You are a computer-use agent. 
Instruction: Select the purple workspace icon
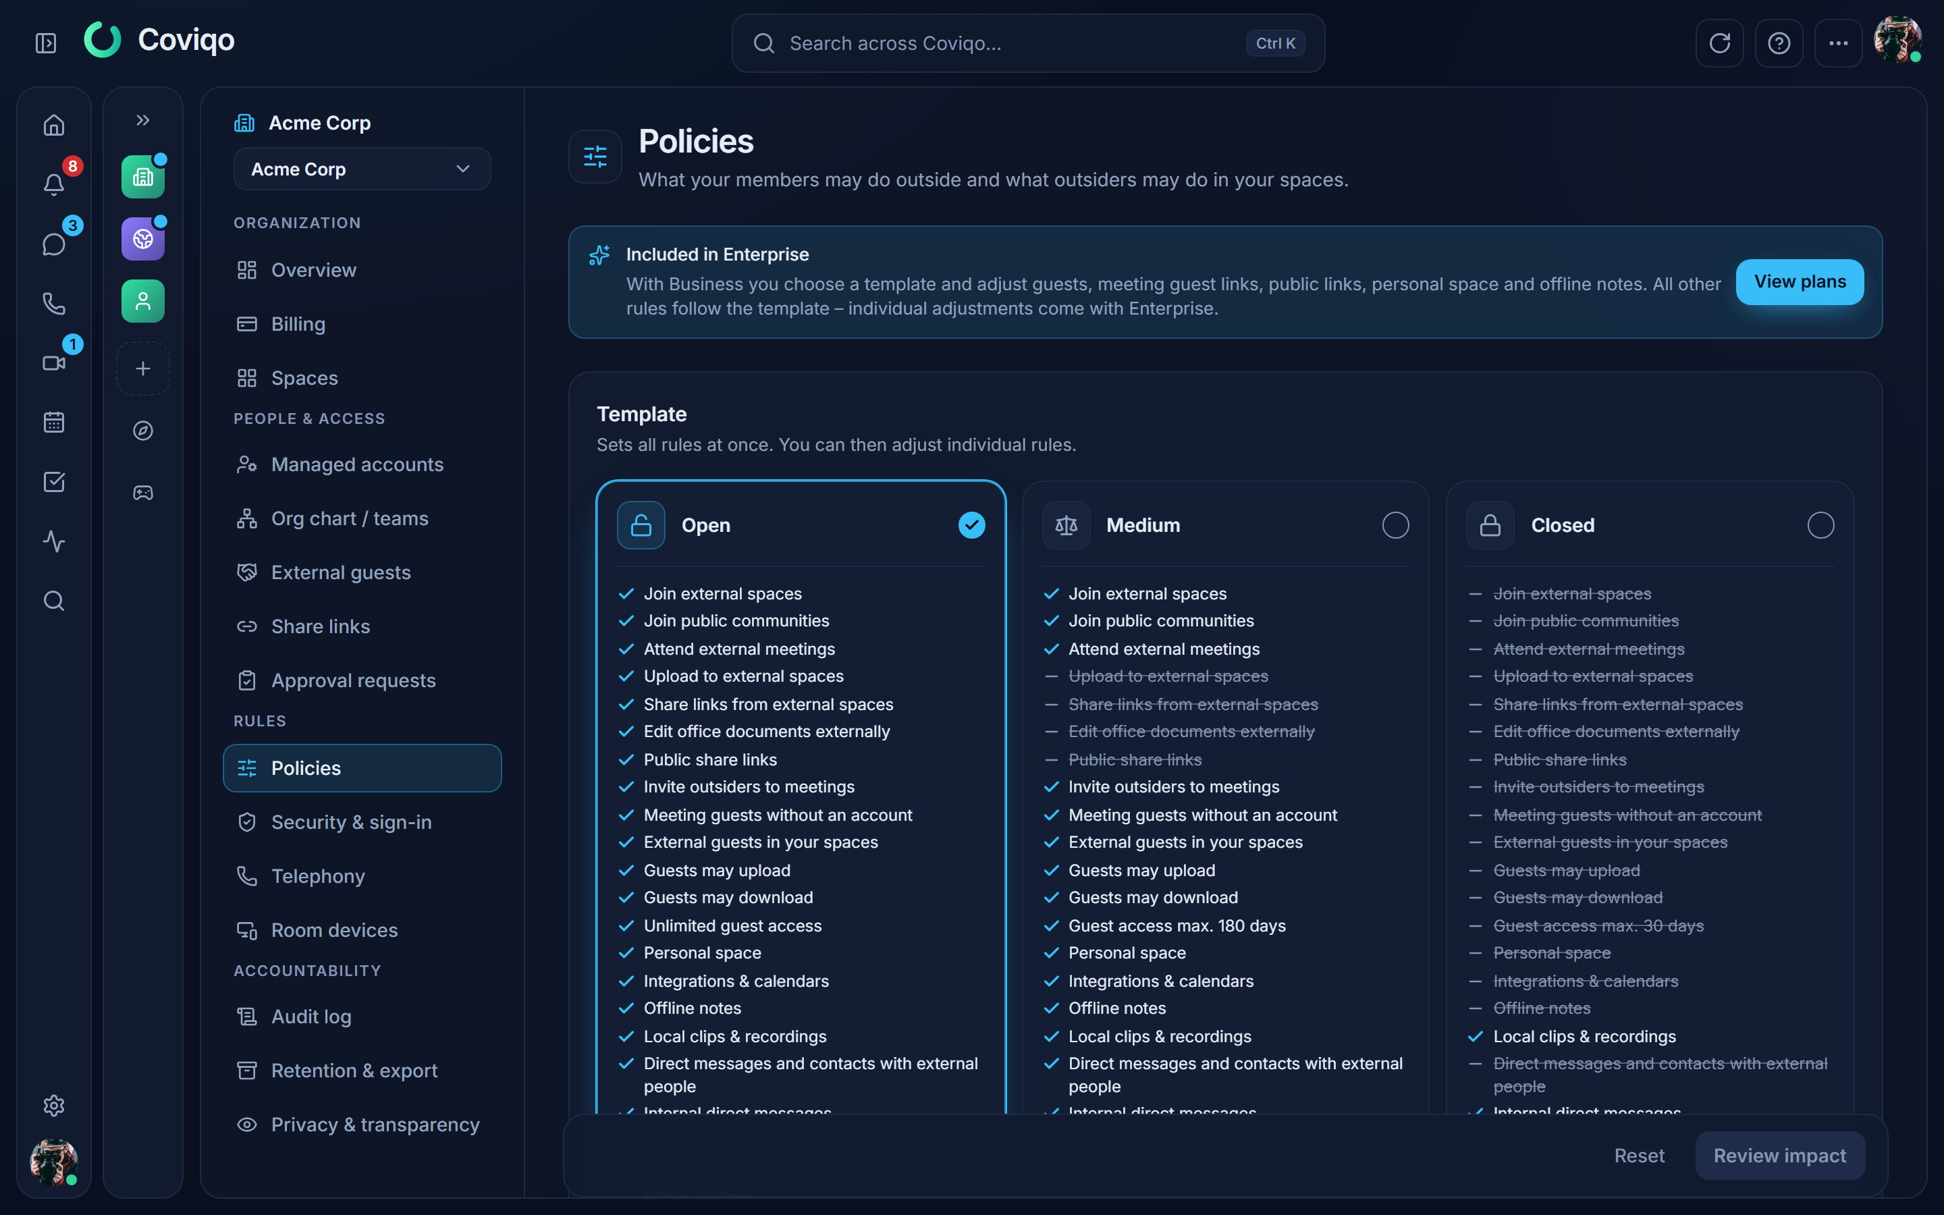143,239
